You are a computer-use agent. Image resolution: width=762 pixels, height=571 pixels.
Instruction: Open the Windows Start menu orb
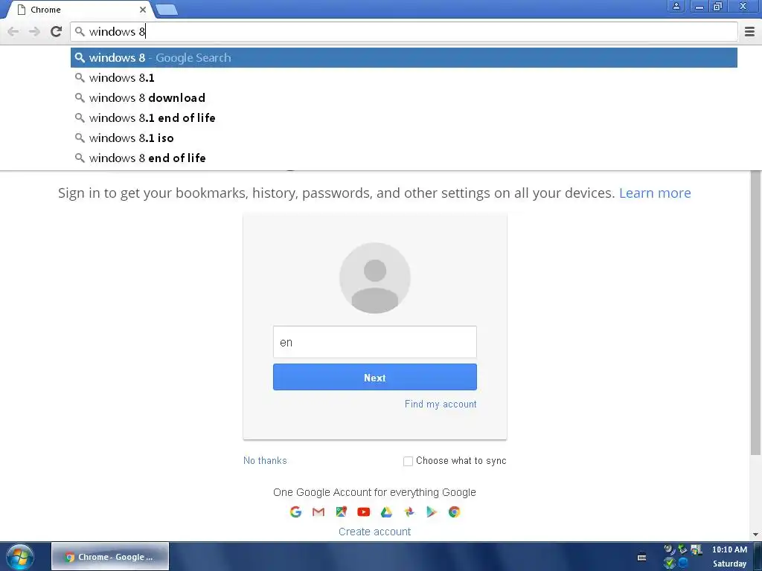20,556
